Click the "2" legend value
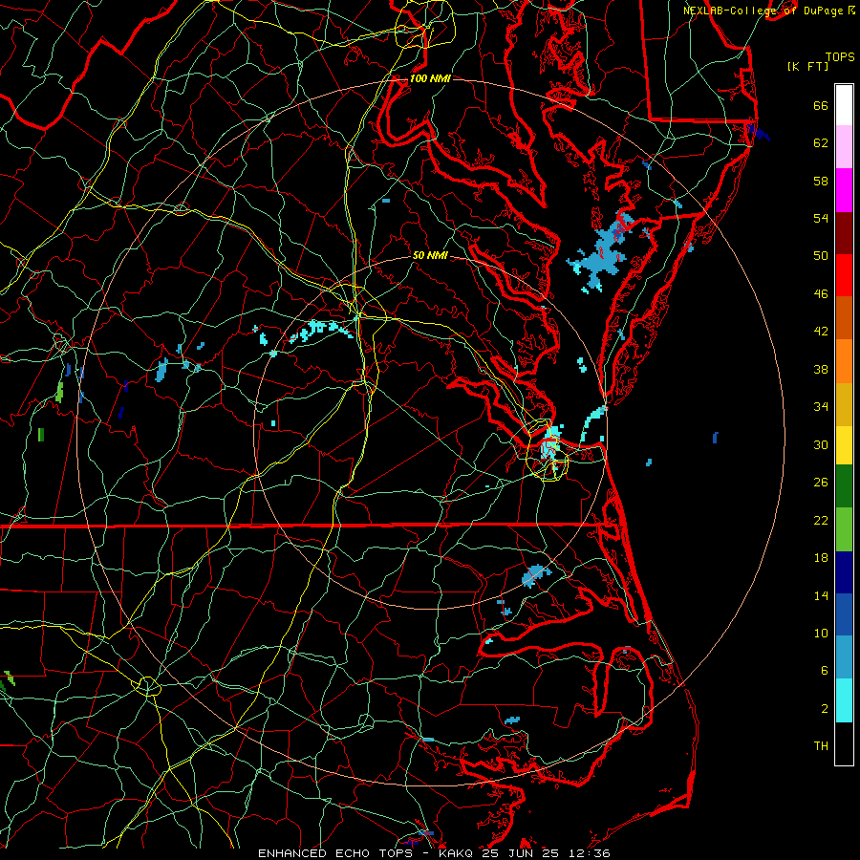The width and height of the screenshot is (860, 860). [x=825, y=708]
